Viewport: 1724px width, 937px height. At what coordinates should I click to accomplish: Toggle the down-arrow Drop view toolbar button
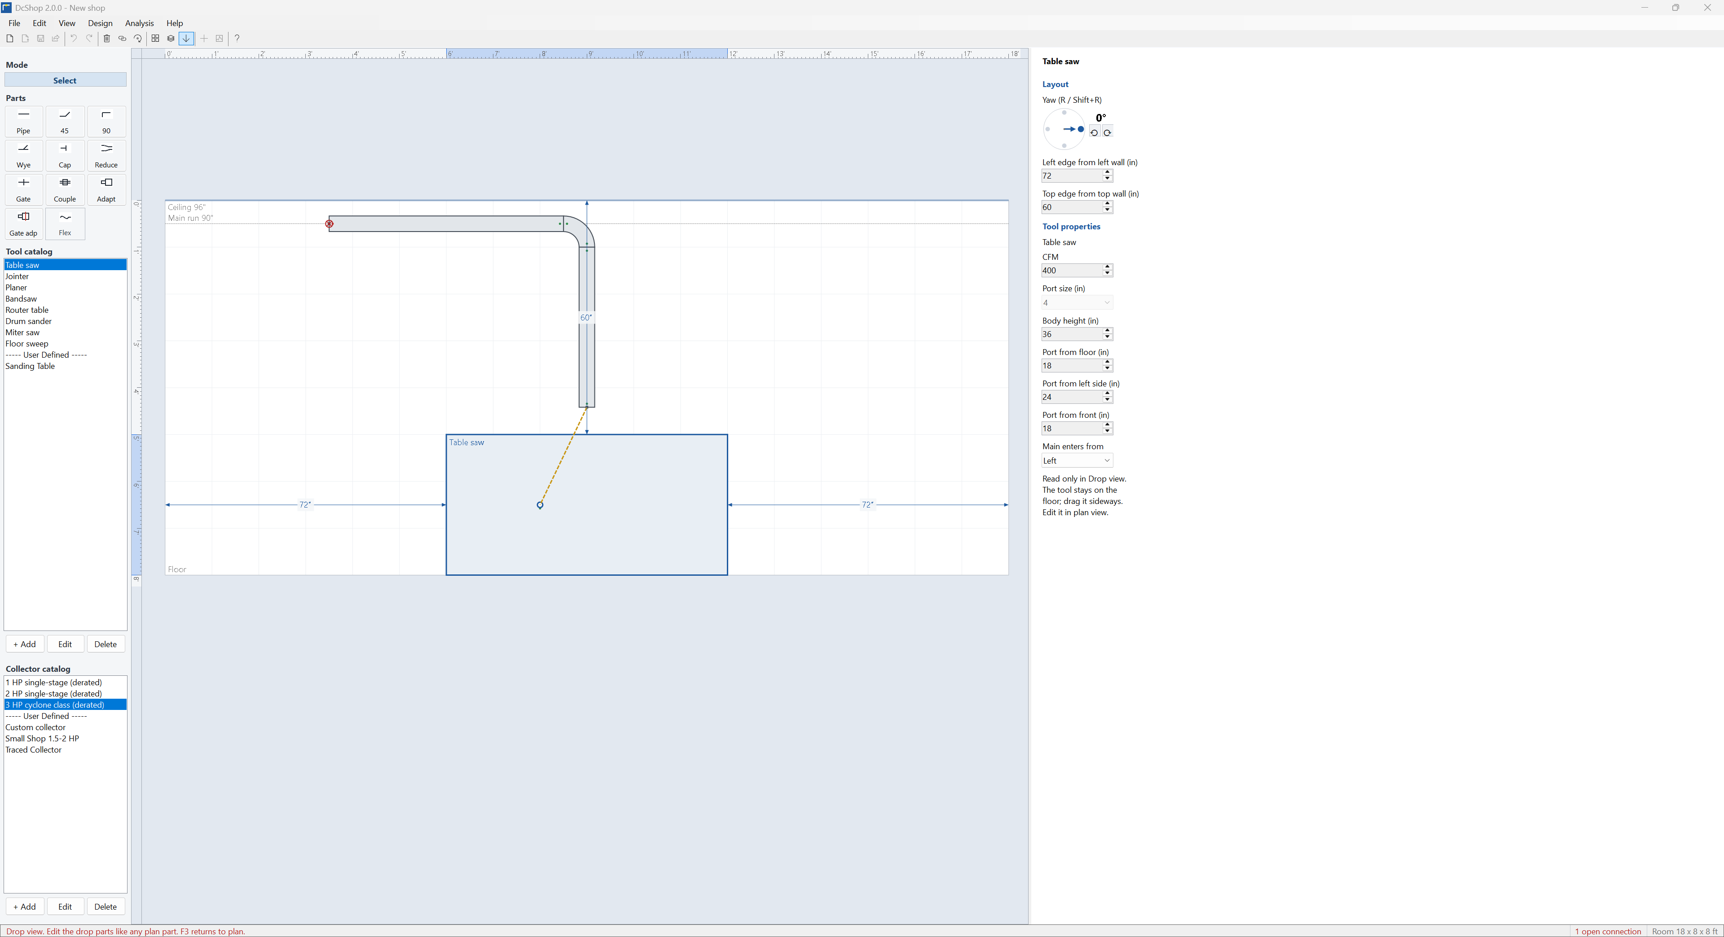[x=187, y=39]
